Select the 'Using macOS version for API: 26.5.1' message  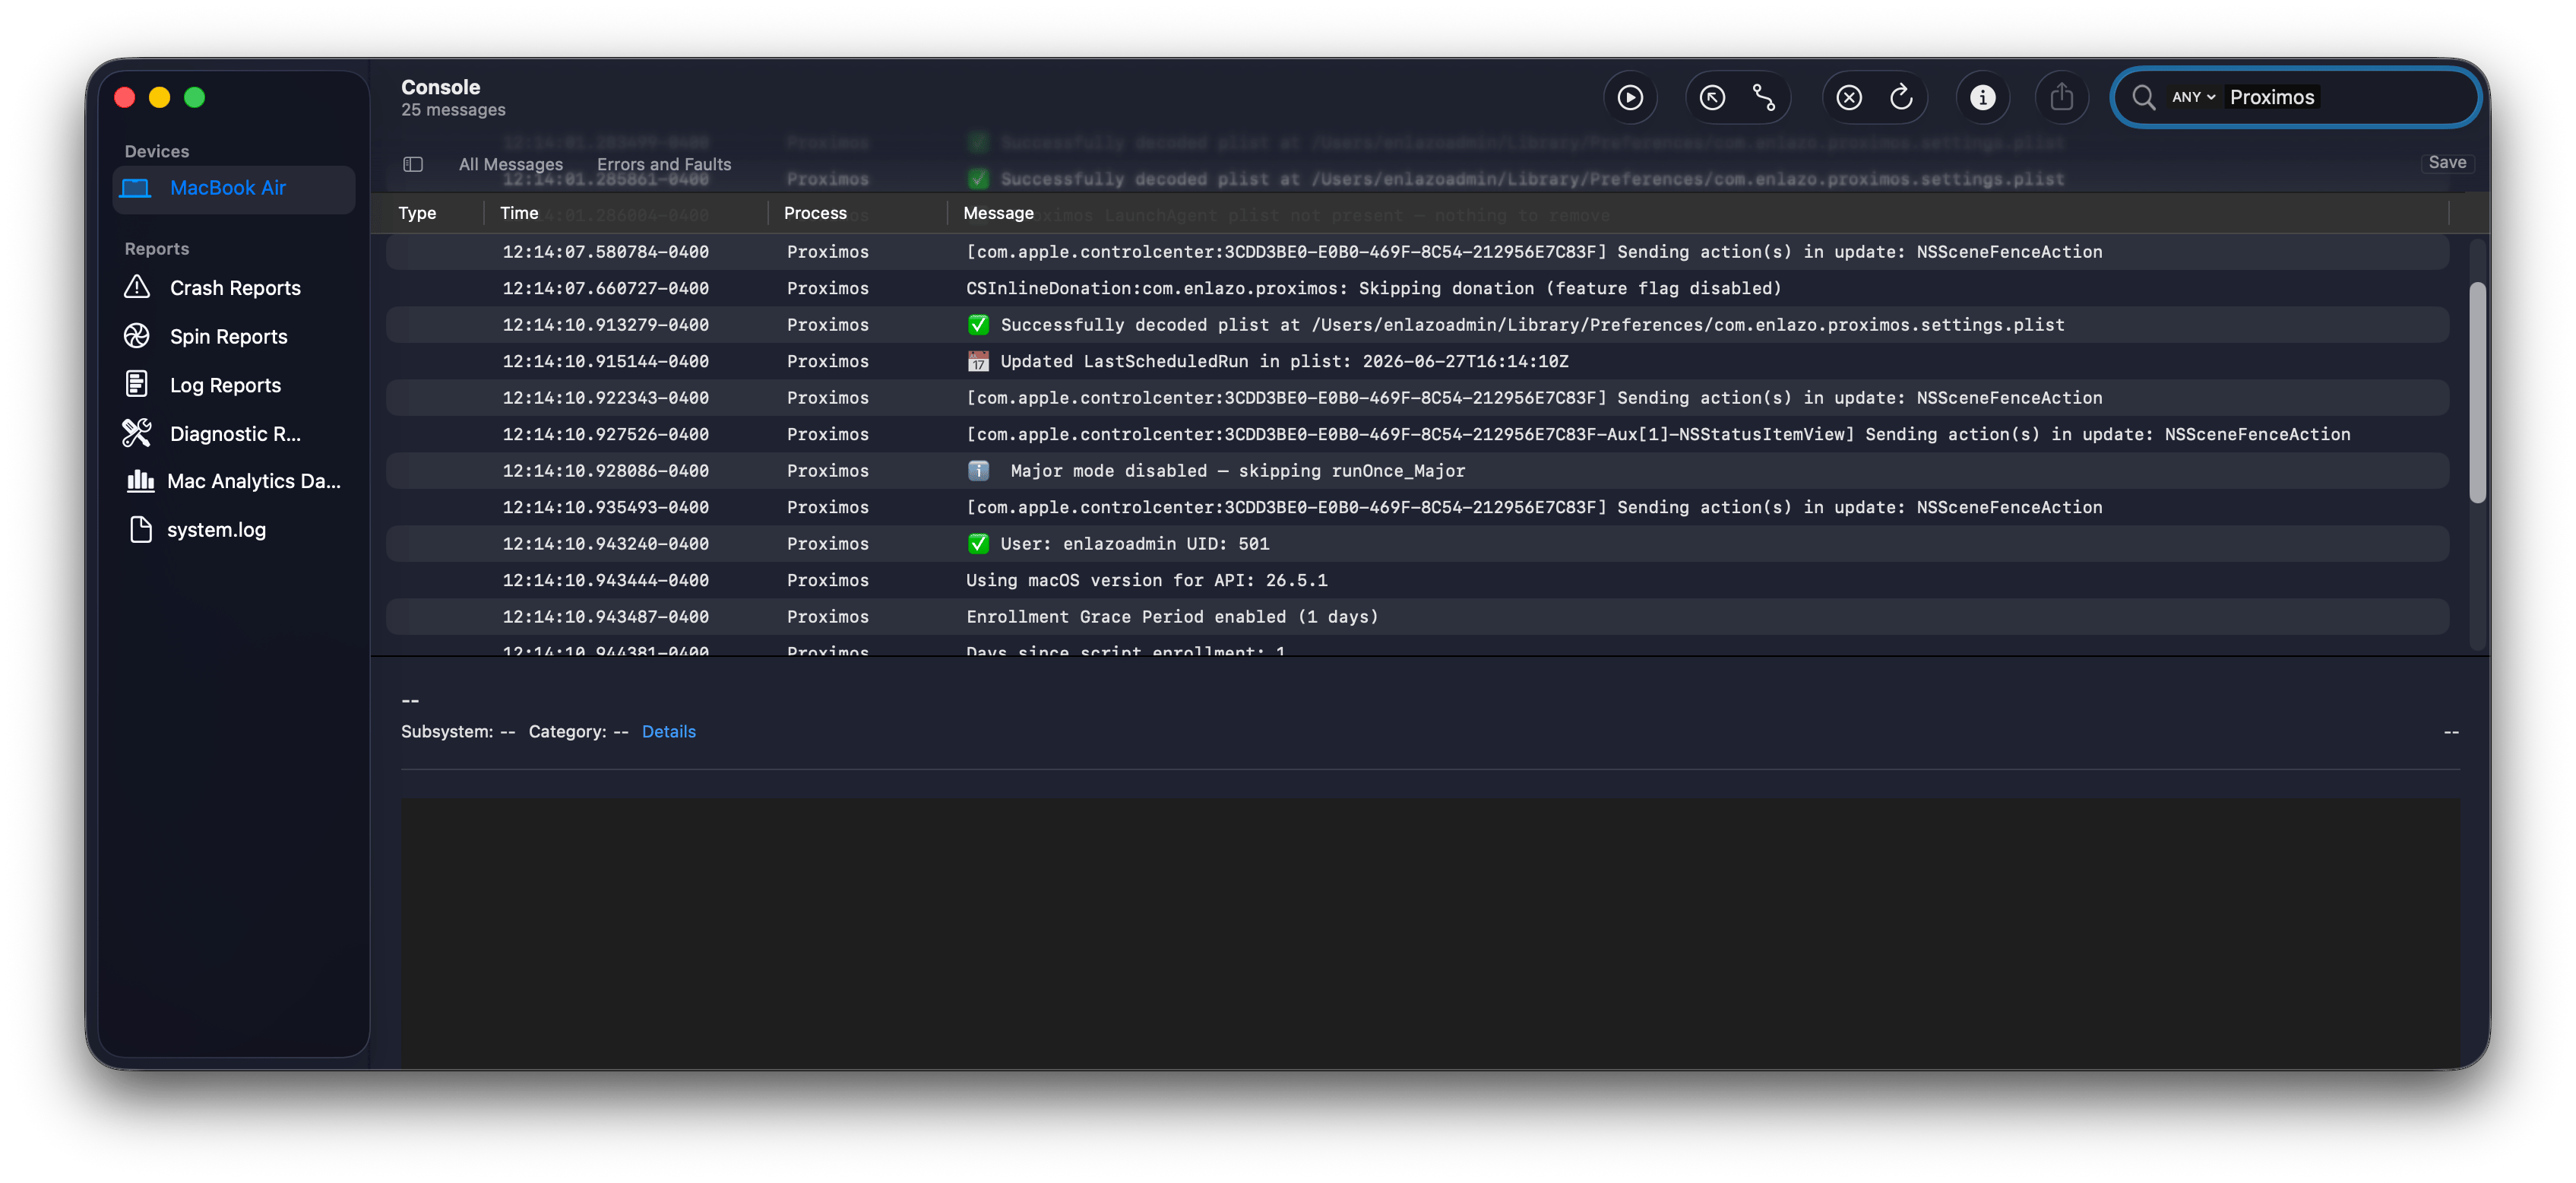pyautogui.click(x=1417, y=581)
